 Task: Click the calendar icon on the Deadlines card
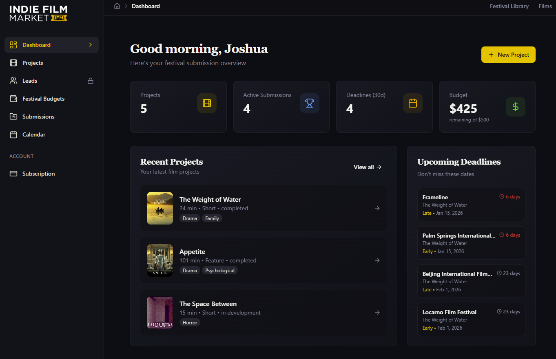(412, 103)
